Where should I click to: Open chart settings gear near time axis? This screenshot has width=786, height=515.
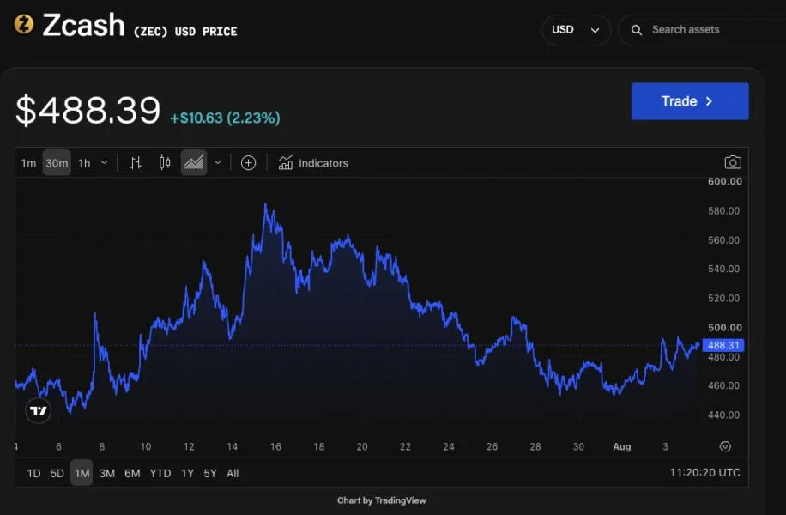point(725,446)
